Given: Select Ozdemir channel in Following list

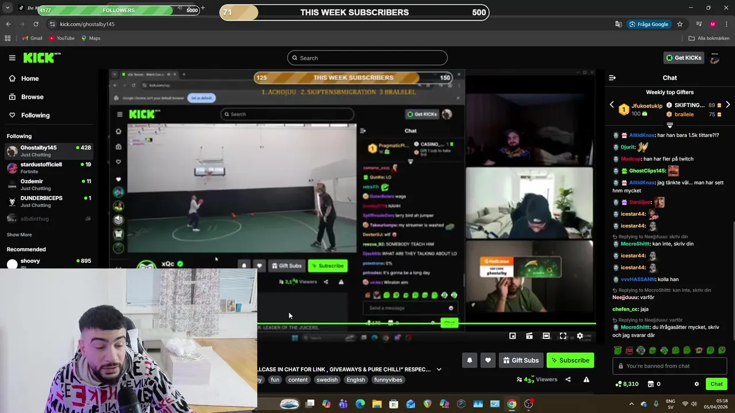Looking at the screenshot, I should pyautogui.click(x=48, y=184).
